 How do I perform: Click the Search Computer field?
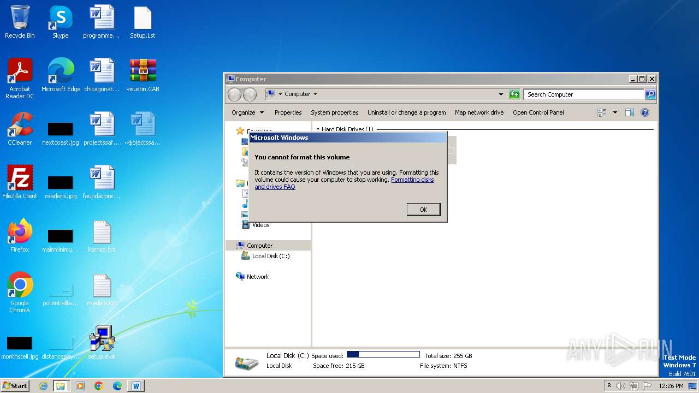[x=584, y=94]
